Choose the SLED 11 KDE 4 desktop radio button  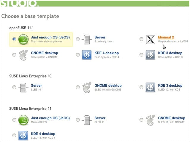14,135
